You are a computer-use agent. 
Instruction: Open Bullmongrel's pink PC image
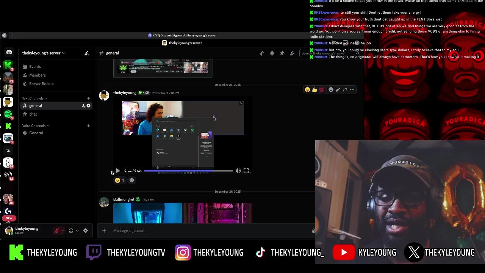tap(218, 213)
